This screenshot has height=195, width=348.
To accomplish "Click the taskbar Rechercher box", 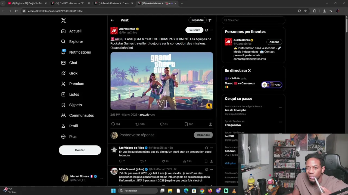I will [138, 191].
